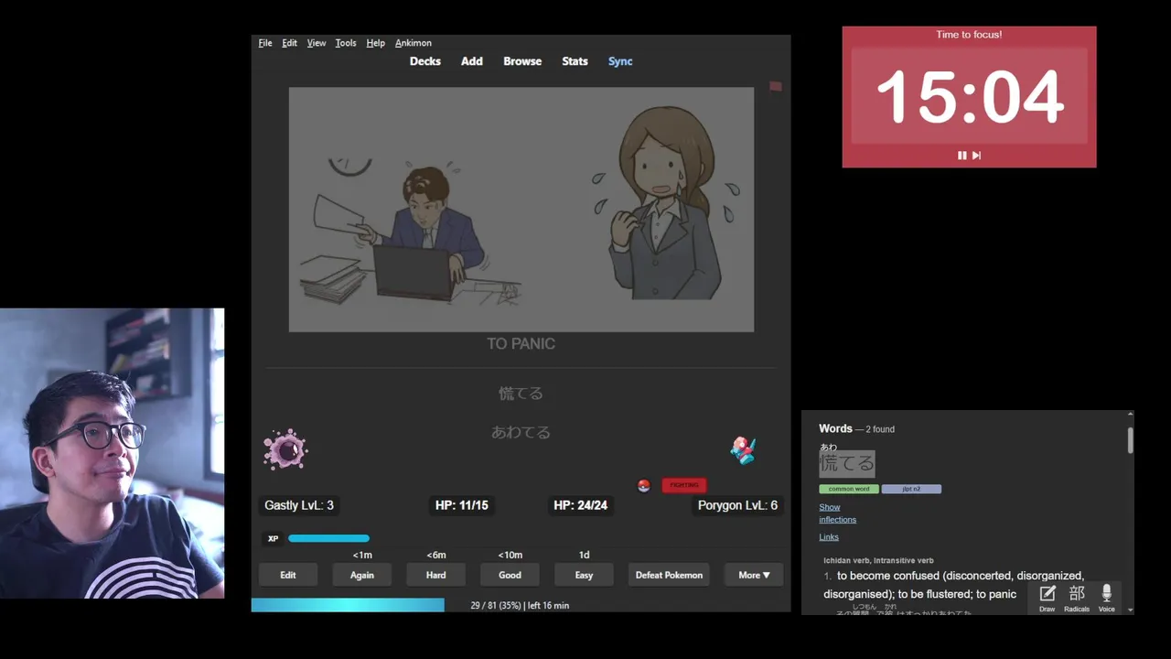Click the Porygon LvL: 6 label

pos(737,505)
